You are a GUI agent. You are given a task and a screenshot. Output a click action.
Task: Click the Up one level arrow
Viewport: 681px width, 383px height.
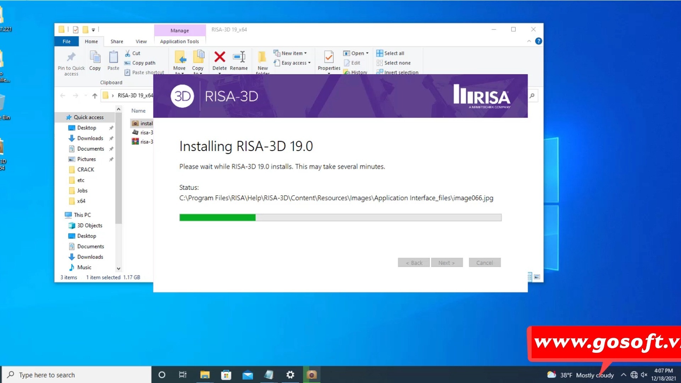pos(95,96)
